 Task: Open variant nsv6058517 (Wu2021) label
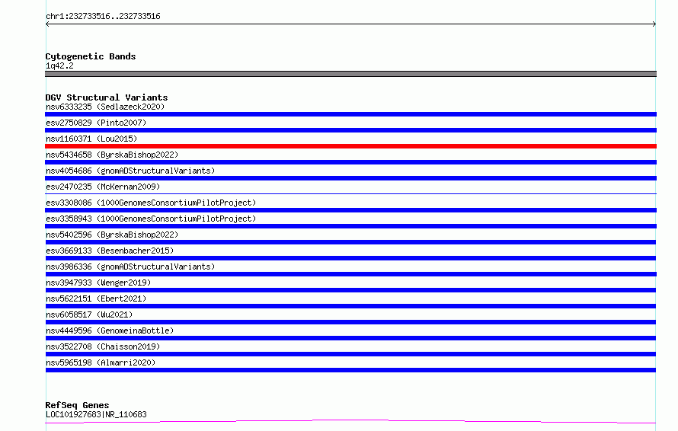pos(89,314)
